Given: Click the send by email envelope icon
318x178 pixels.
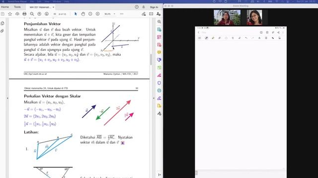Looking at the screenshot, I should (x=151, y=14).
